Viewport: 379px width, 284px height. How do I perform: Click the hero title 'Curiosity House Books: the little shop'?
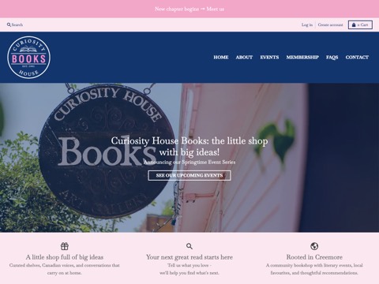click(189, 141)
